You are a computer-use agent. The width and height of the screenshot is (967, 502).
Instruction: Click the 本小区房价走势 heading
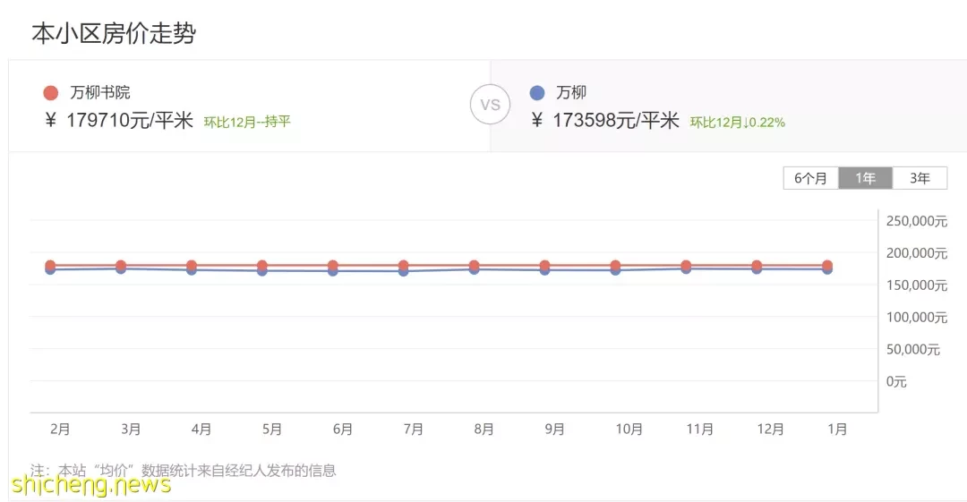point(114,33)
